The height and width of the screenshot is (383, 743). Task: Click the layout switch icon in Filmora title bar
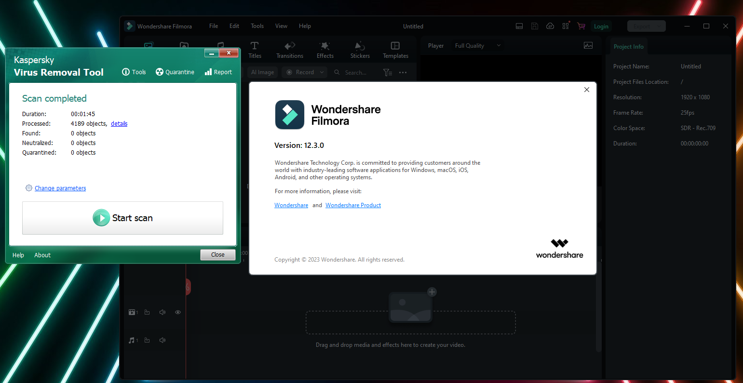519,26
